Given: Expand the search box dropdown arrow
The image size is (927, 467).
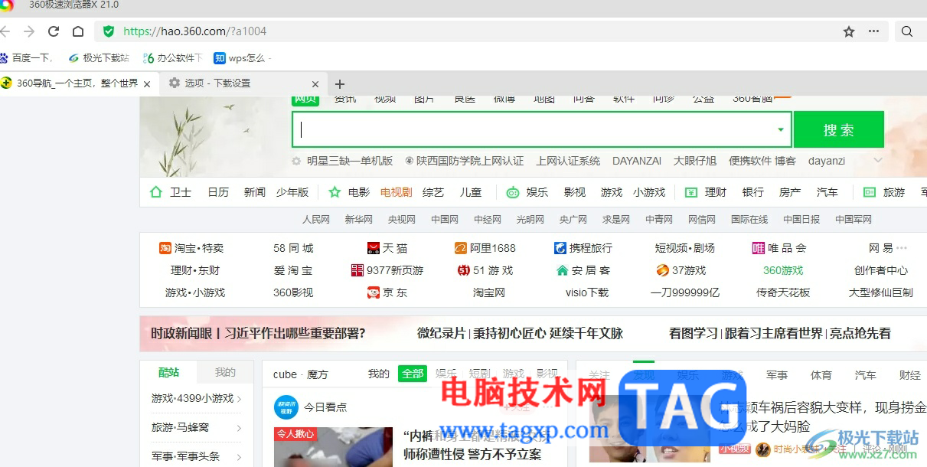Looking at the screenshot, I should point(781,129).
